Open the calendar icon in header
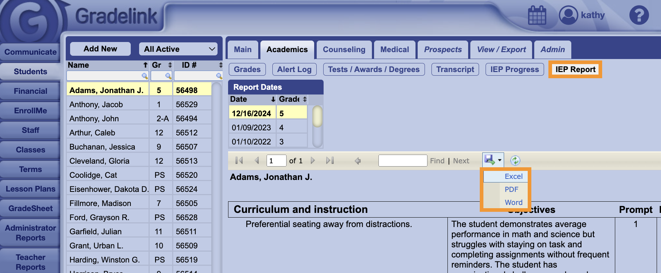This screenshot has height=273, width=661. tap(537, 15)
